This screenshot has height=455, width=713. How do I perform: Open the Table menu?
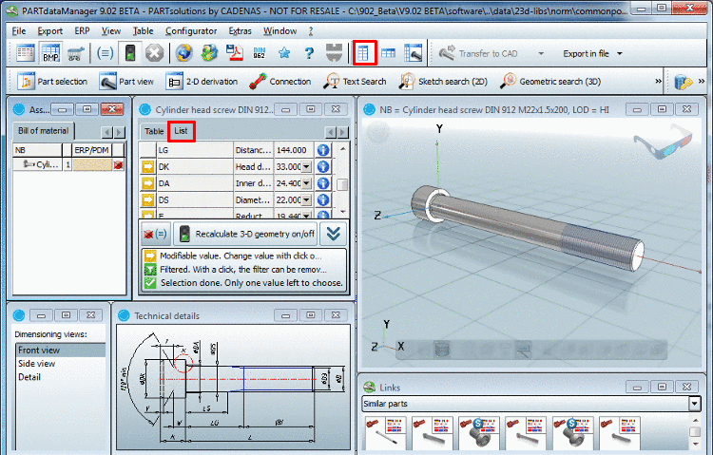pos(143,31)
